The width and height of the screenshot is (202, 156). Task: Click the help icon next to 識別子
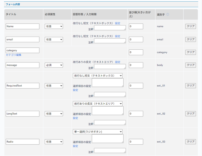click(x=168, y=14)
